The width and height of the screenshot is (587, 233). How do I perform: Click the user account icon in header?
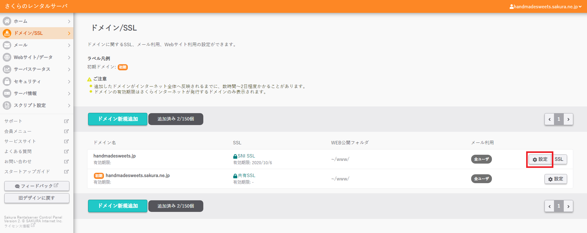click(x=511, y=6)
